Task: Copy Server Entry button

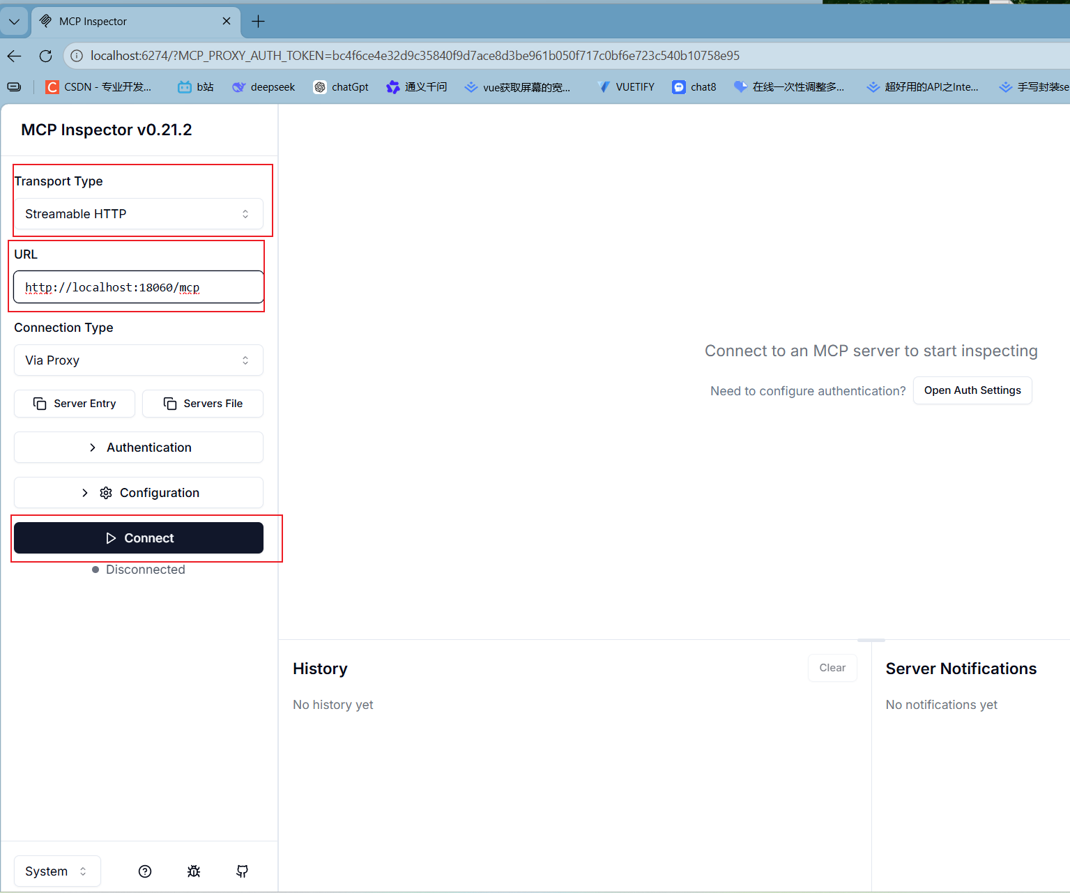Action: coord(75,404)
